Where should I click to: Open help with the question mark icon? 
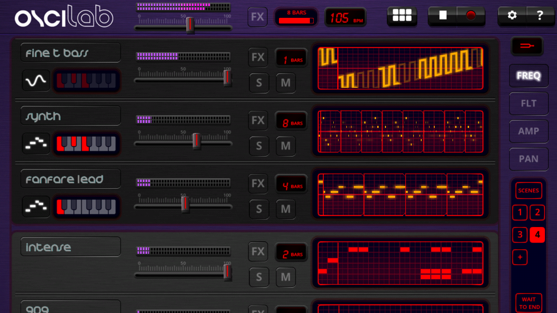point(540,15)
